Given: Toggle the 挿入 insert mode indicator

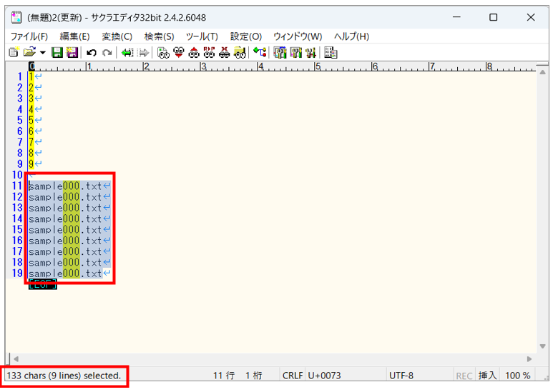Looking at the screenshot, I should [487, 376].
